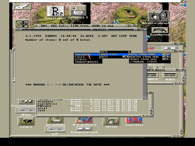Select the printers drawer row
This screenshot has width=195, height=146.
pos(87,101)
